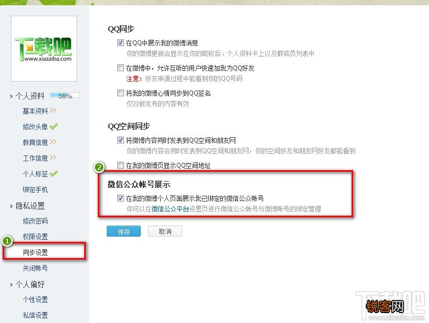This screenshot has height=323, width=429.
Task: Open 私信设置 in sidebar
Action: (35, 315)
